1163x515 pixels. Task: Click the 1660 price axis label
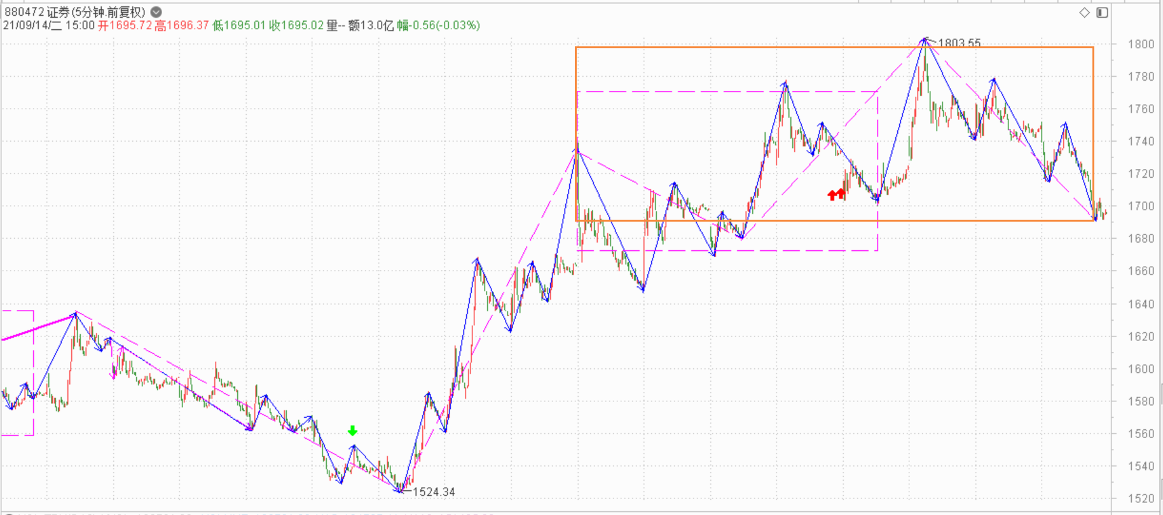click(x=1141, y=271)
